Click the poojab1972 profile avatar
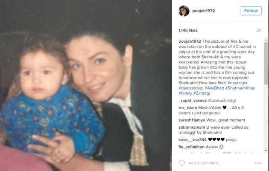The width and height of the screenshot is (269, 171). pos(184,11)
